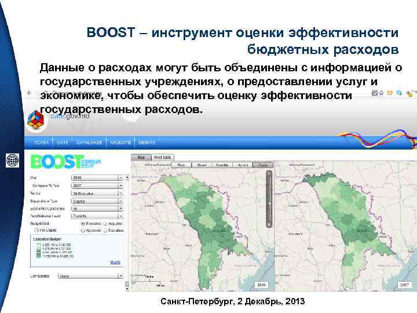Viewport: 417px width, 313px height.
Task: Open the Sector dropdown
Action: 97,193
